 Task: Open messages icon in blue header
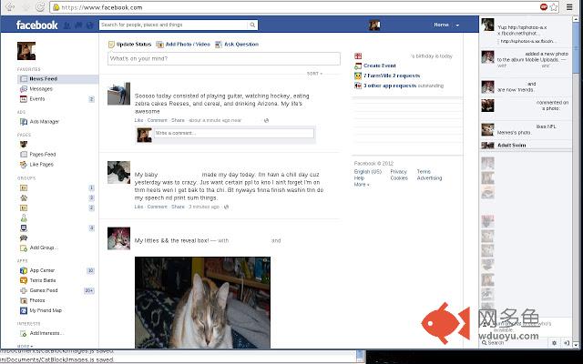click(x=78, y=25)
